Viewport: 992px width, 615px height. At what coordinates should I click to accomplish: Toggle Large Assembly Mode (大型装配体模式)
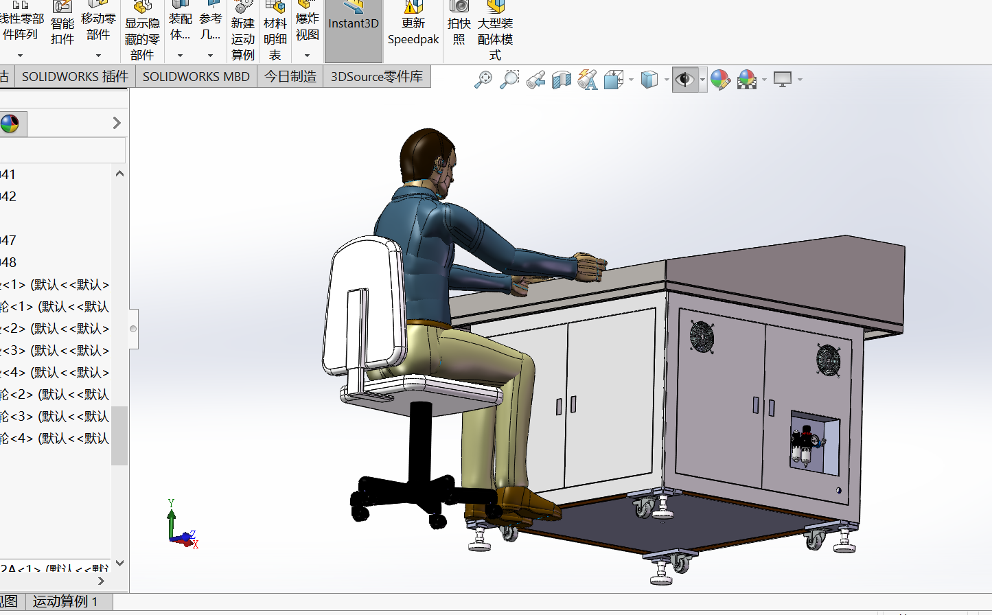[x=496, y=31]
